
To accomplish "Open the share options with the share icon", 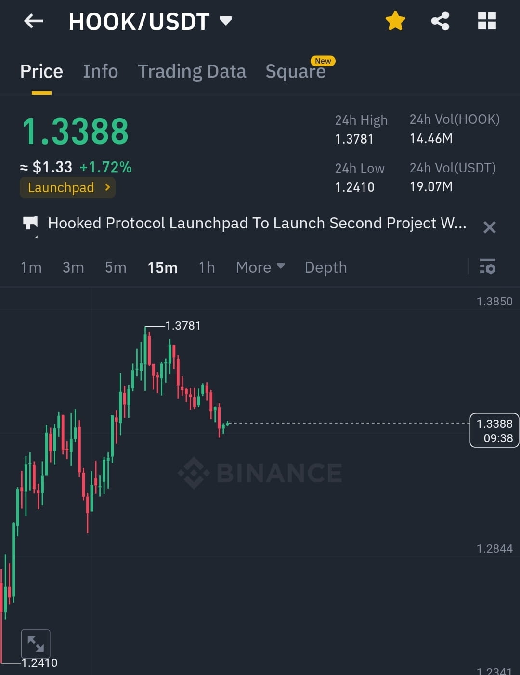I will 440,20.
